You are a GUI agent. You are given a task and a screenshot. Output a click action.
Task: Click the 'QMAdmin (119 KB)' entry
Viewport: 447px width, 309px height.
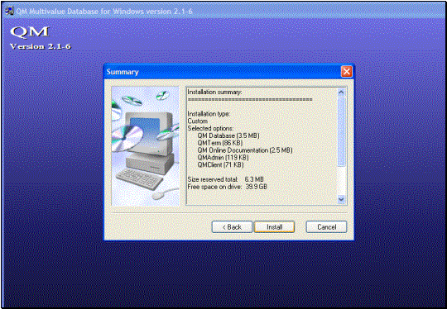[x=223, y=157]
